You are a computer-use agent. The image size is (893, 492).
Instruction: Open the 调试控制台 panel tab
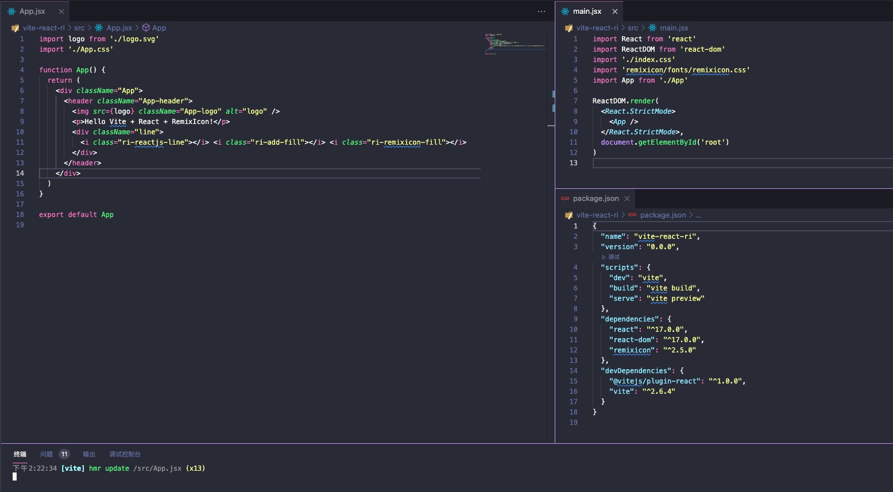[x=125, y=454]
